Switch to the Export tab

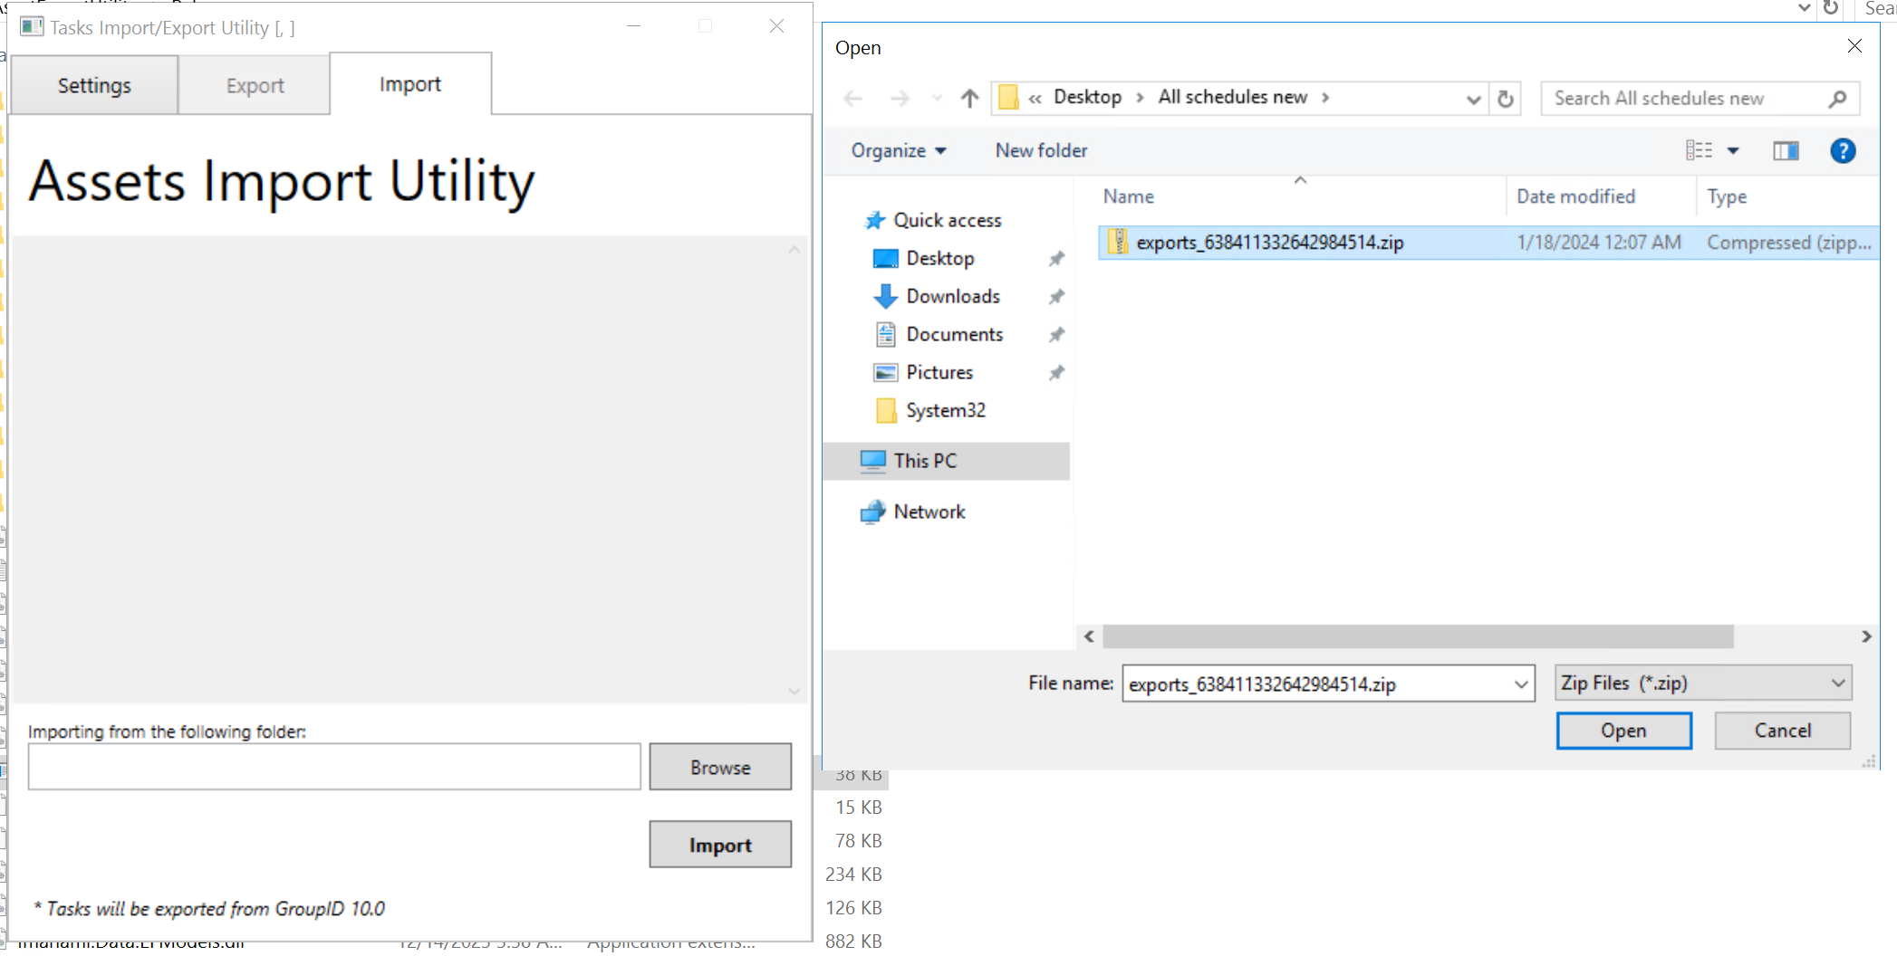tap(255, 85)
